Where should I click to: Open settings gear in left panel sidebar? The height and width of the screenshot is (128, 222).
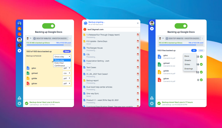pos(19,103)
